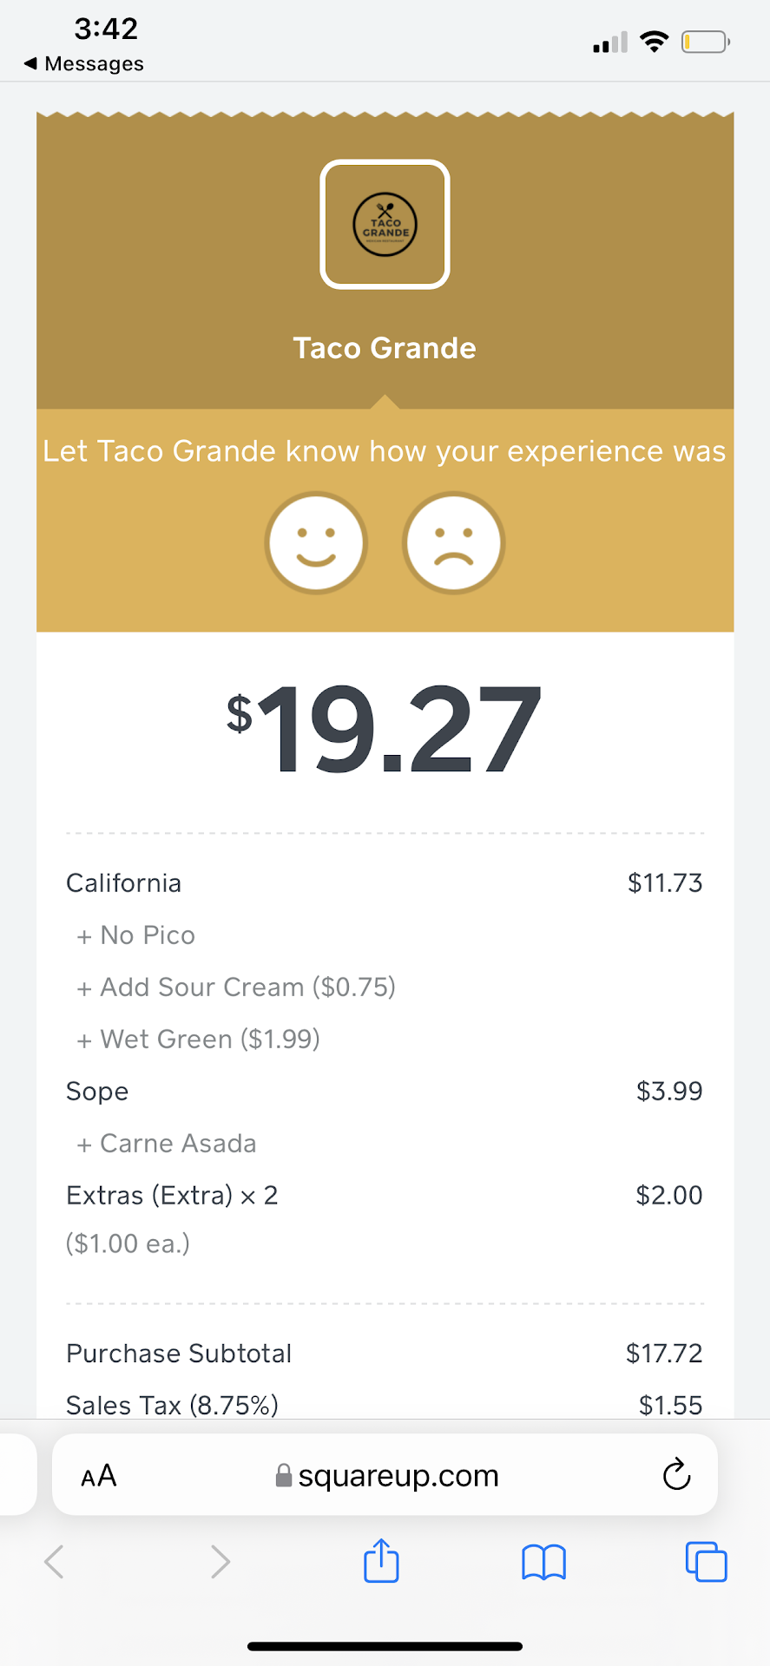Tap the home indicator bar

click(385, 1646)
